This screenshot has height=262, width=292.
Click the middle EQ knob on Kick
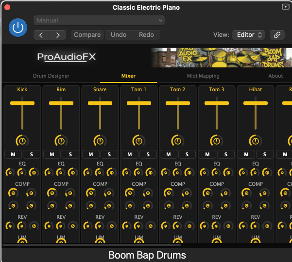(22, 173)
